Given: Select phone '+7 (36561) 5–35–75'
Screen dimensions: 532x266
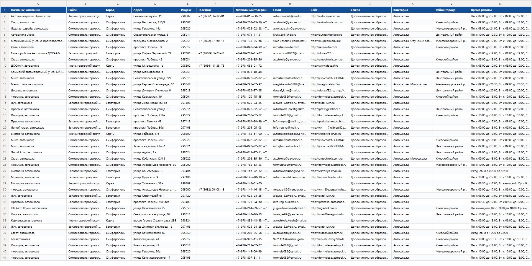Looking at the screenshot, I should click(215, 66).
